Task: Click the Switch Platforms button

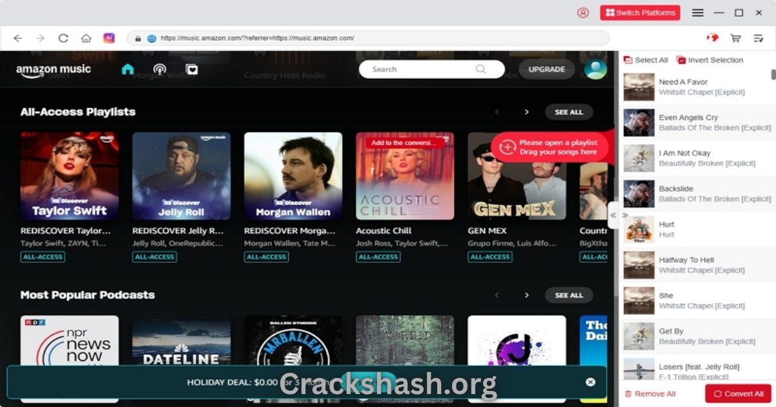Action: pyautogui.click(x=640, y=12)
